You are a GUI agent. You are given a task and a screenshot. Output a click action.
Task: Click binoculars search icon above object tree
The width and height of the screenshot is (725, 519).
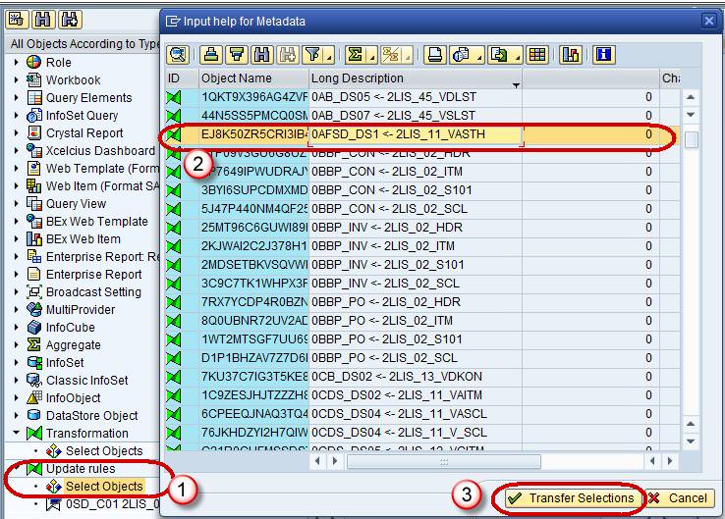point(44,18)
